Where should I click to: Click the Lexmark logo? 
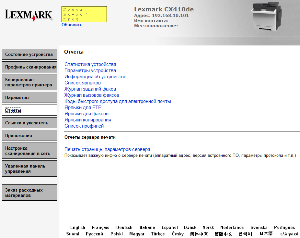(x=29, y=15)
